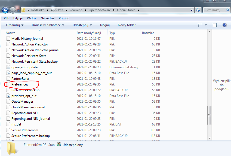
Task: Select Secure Preferences.backup file icon
Action: tap(8, 136)
